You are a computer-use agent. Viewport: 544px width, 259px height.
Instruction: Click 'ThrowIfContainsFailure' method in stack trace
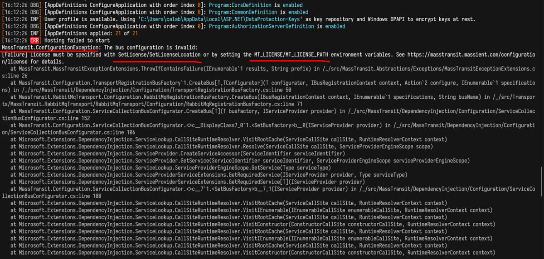coord(172,69)
